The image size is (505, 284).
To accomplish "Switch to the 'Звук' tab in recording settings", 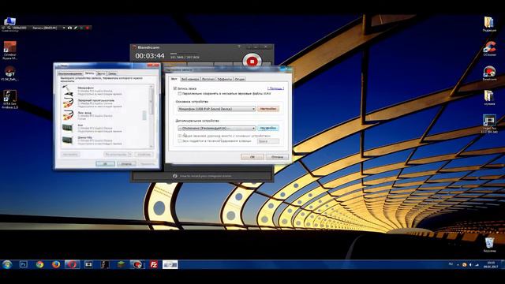I will [174, 79].
